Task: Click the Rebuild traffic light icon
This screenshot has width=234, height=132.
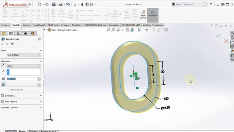Action: (x=82, y=4)
